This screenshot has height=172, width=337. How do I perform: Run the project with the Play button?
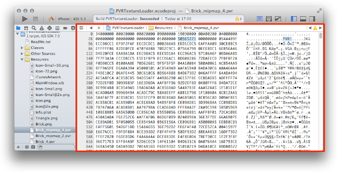tap(25, 19)
